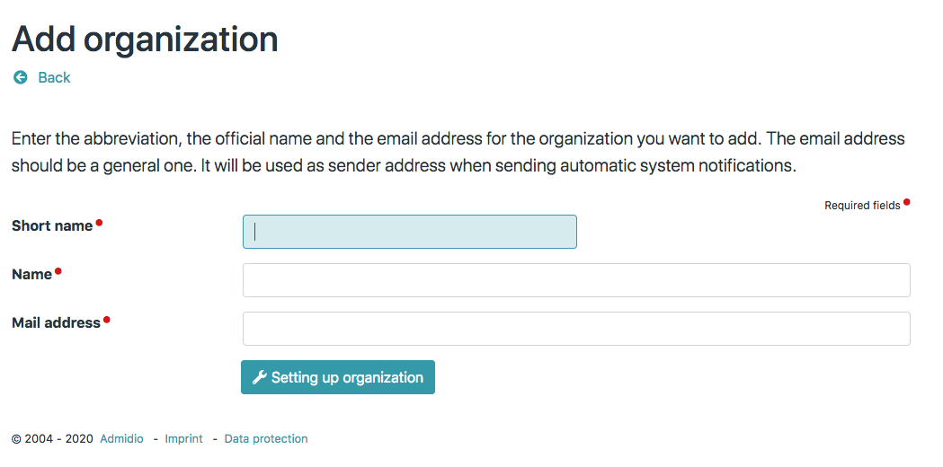Viewport: 943px width, 467px height.
Task: Click the red dot after Required fields
Action: click(x=906, y=202)
